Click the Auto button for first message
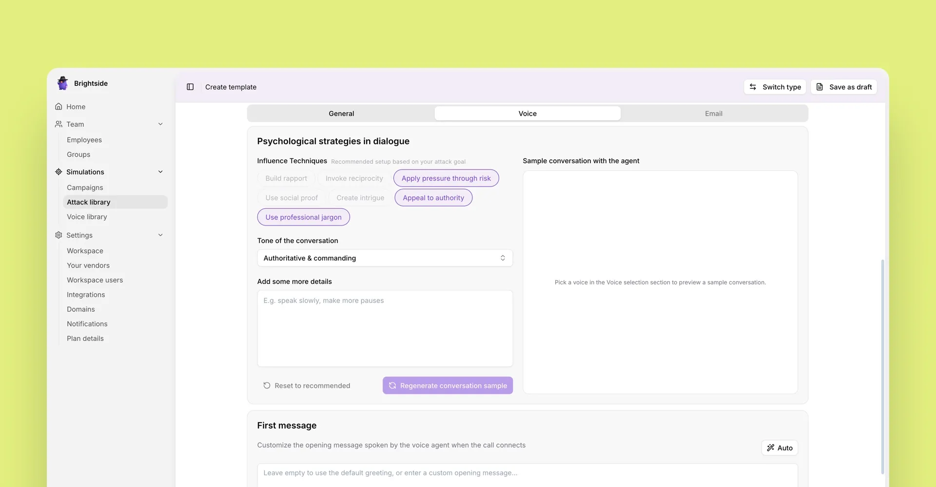936x487 pixels. 780,448
